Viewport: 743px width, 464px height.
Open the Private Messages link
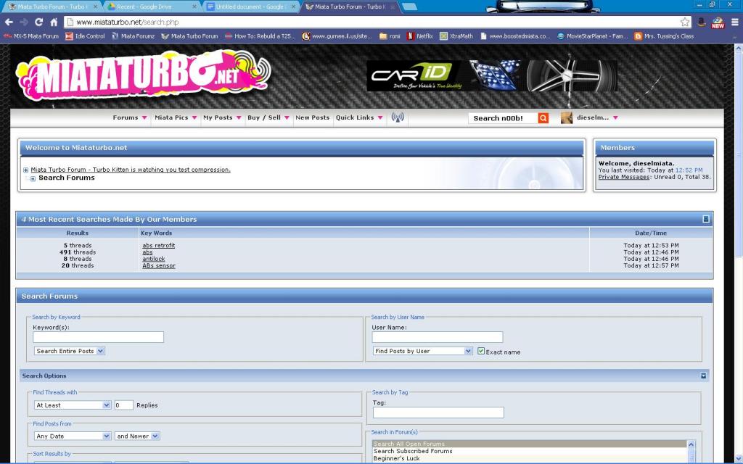pyautogui.click(x=623, y=177)
